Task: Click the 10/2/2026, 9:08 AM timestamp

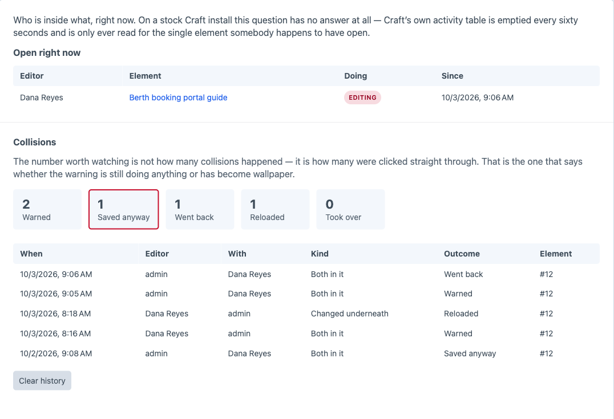Action: (x=56, y=353)
